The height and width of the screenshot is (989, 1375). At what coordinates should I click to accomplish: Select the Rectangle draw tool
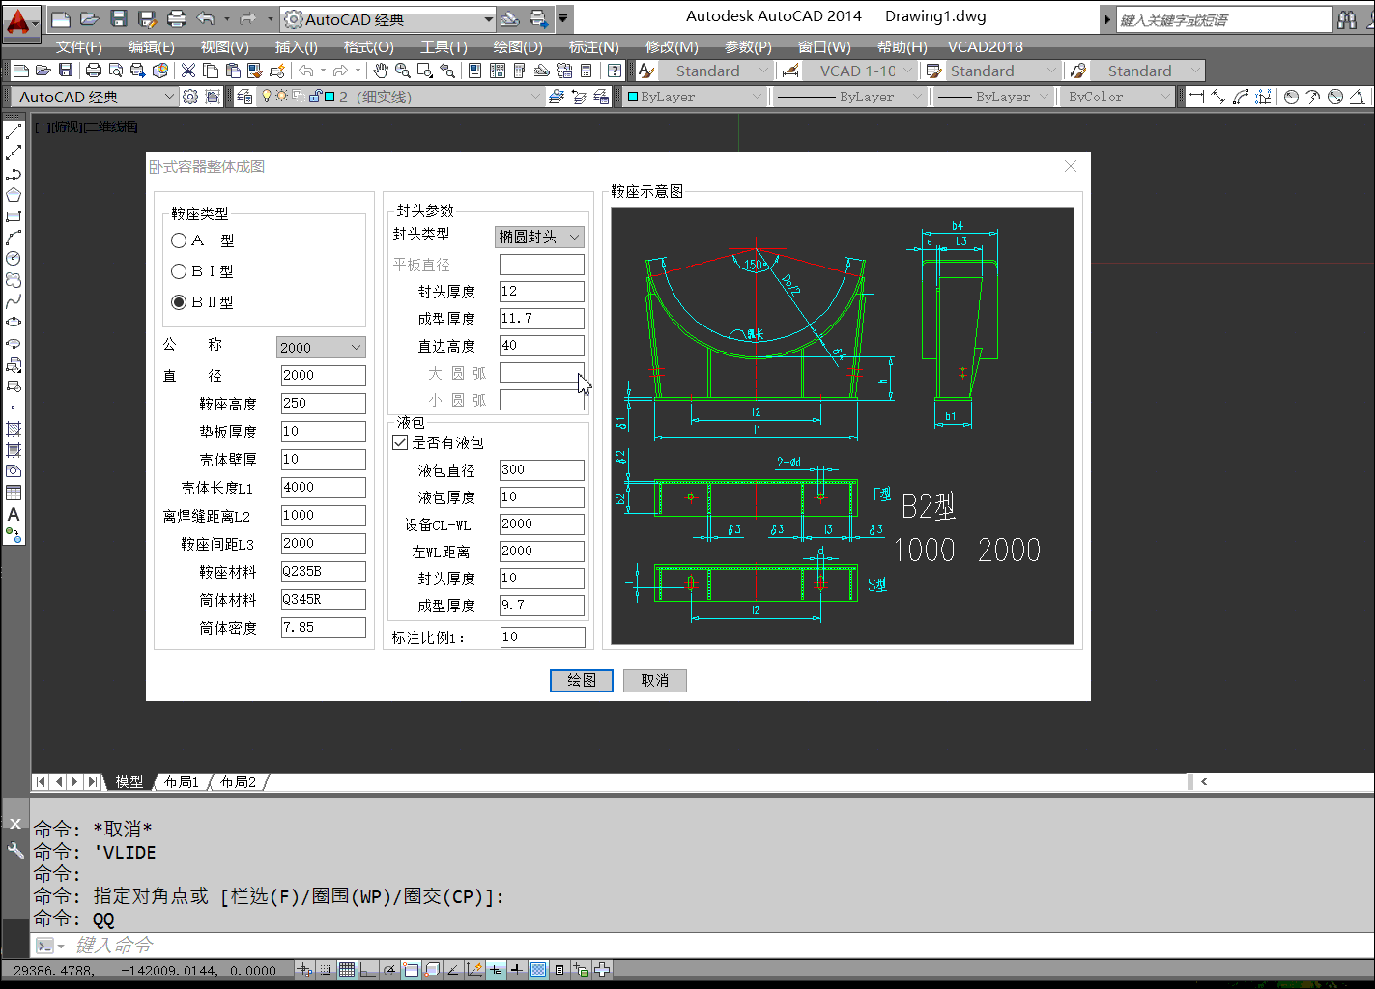pos(14,216)
